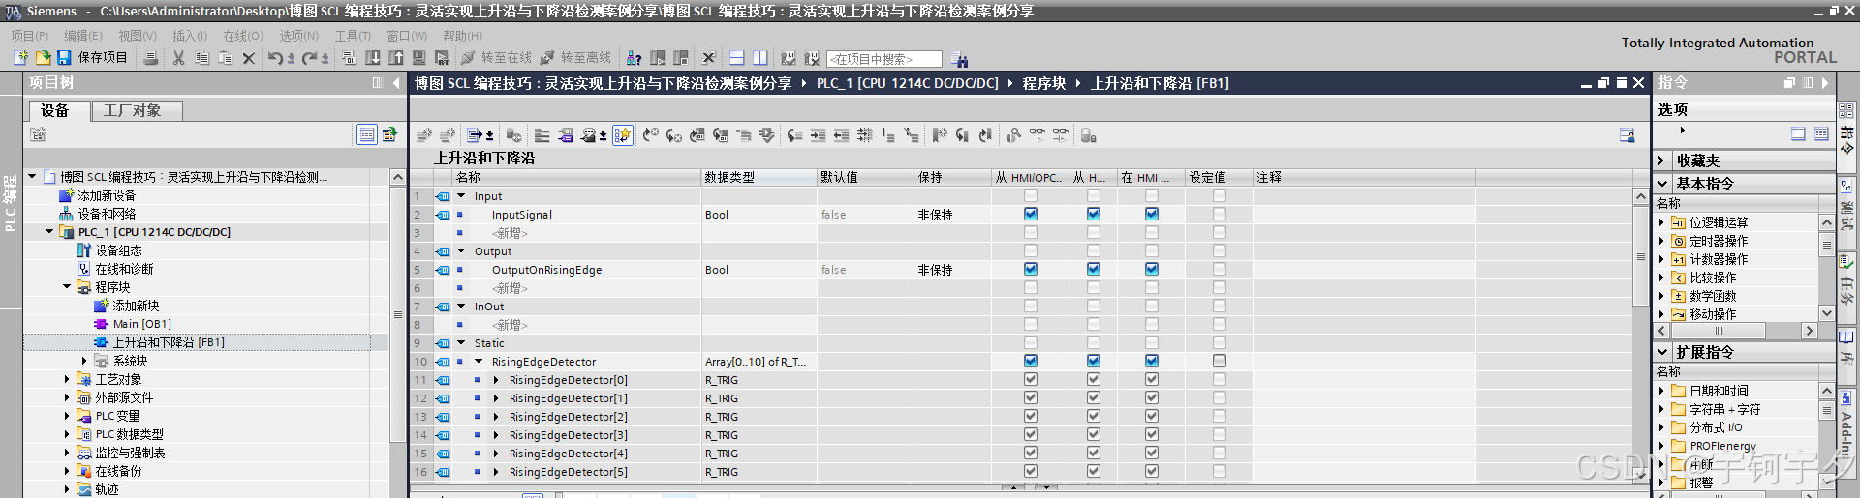Collapse the Output section in interface table

(461, 251)
